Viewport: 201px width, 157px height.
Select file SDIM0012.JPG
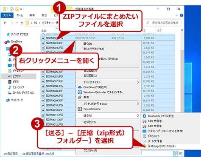coord(54,124)
